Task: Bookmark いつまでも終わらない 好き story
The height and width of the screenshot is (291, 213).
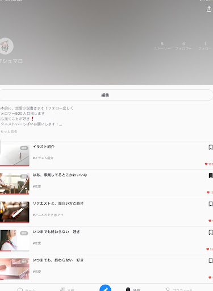Action: (210, 232)
